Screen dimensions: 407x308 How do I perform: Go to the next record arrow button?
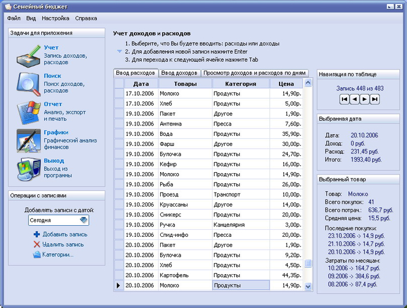pos(364,100)
